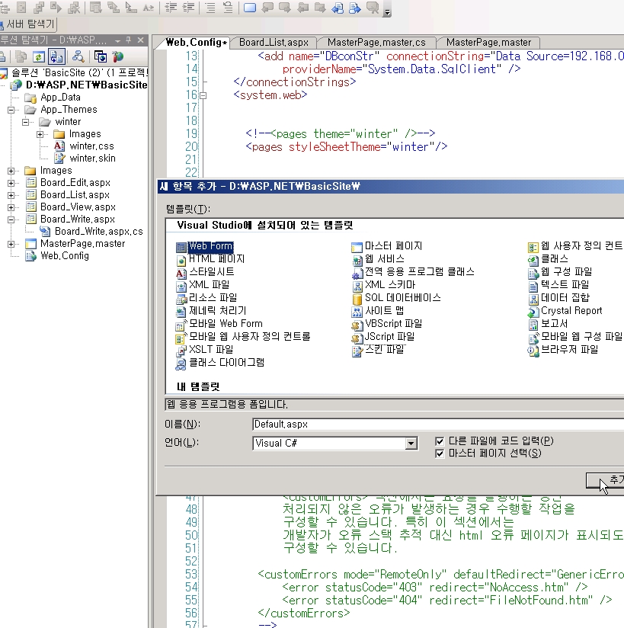Click the 추가 button in dialog
This screenshot has width=624, height=628.
pos(605,480)
